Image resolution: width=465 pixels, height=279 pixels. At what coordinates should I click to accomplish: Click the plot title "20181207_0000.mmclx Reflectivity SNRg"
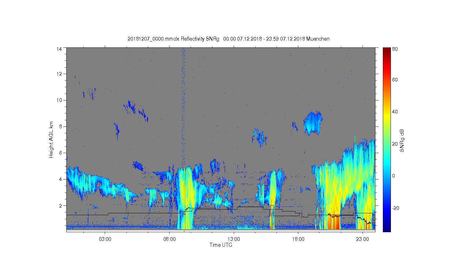pos(173,39)
